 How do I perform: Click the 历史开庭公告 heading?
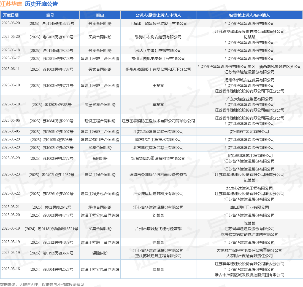[x=41, y=4]
